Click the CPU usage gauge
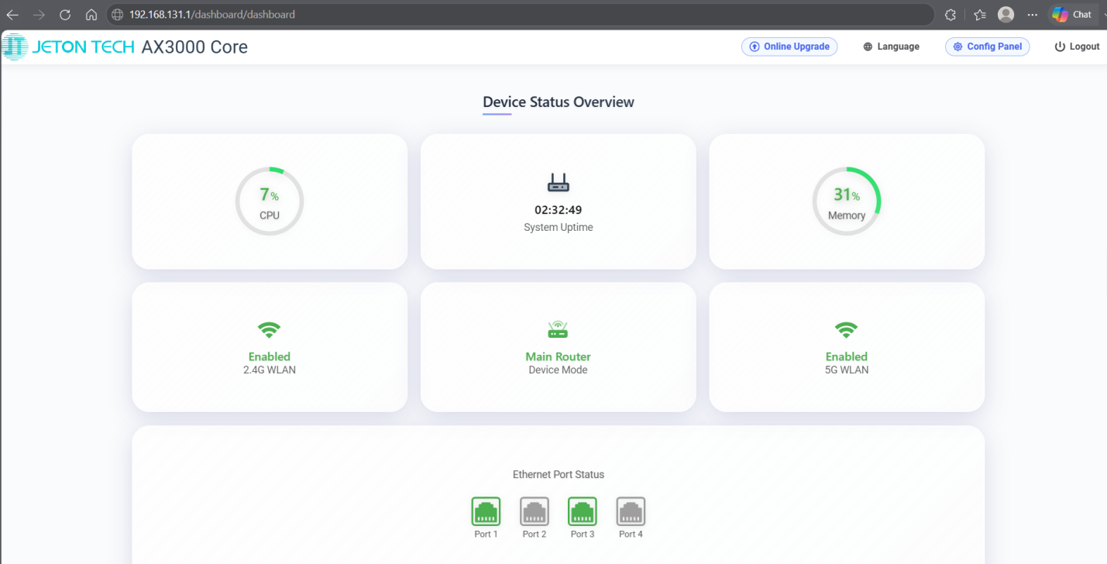The image size is (1107, 564). click(x=270, y=201)
